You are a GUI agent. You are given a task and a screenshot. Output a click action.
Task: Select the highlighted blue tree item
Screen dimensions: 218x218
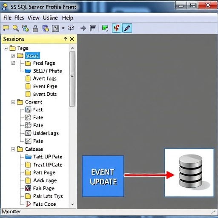[x=32, y=56]
